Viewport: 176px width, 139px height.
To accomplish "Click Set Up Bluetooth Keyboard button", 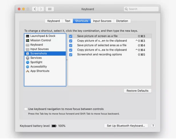I will (126, 126).
